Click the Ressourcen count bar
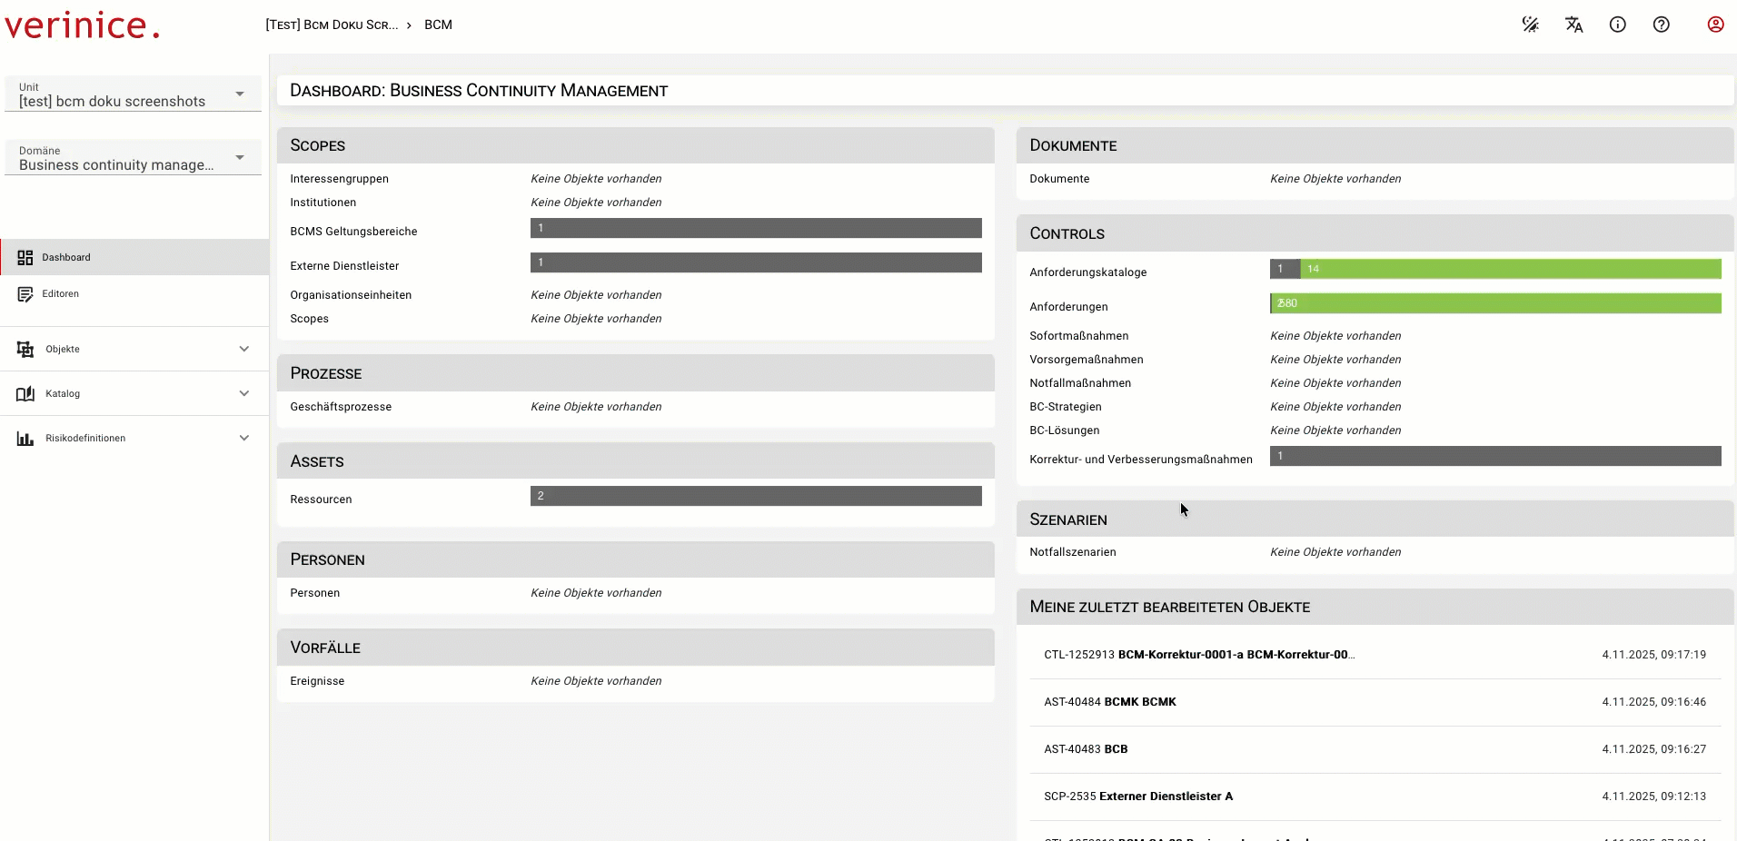The width and height of the screenshot is (1737, 841). (756, 496)
